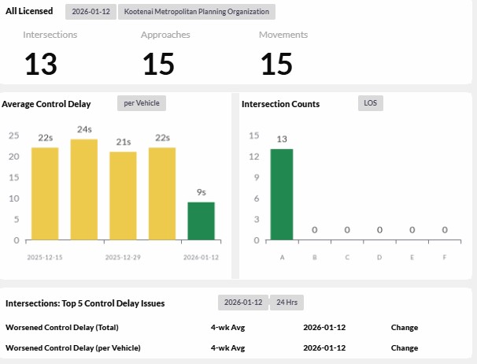
Task: Click the 24 Hrs time range chip
Action: (287, 303)
